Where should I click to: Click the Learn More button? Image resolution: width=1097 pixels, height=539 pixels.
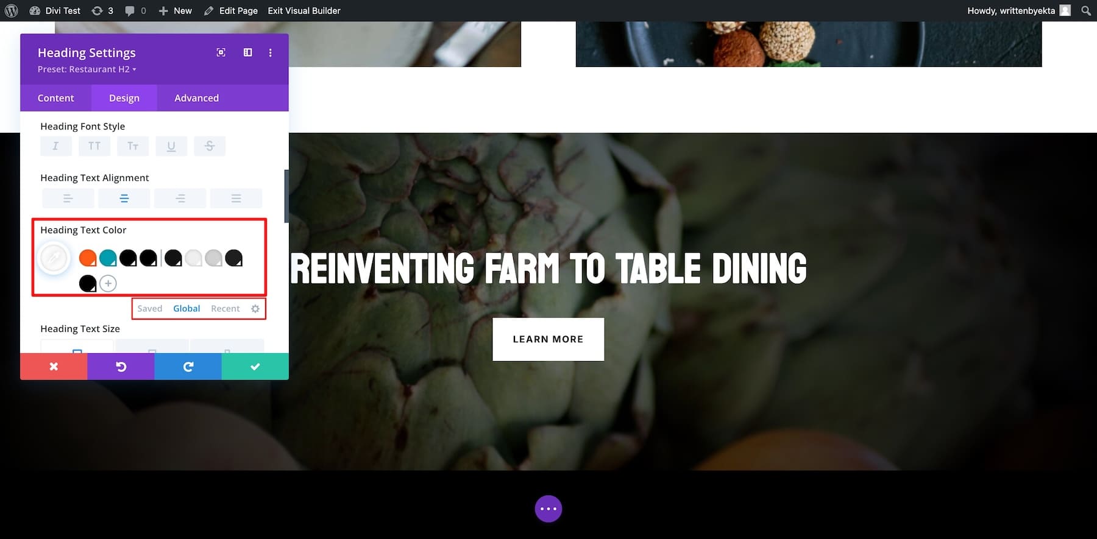coord(548,339)
